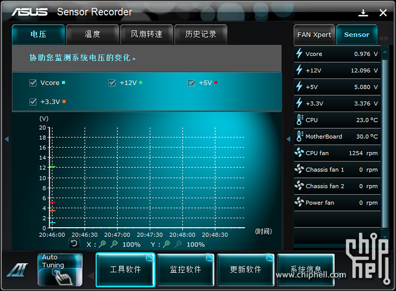Click the CPU thermometer icon

(300, 120)
